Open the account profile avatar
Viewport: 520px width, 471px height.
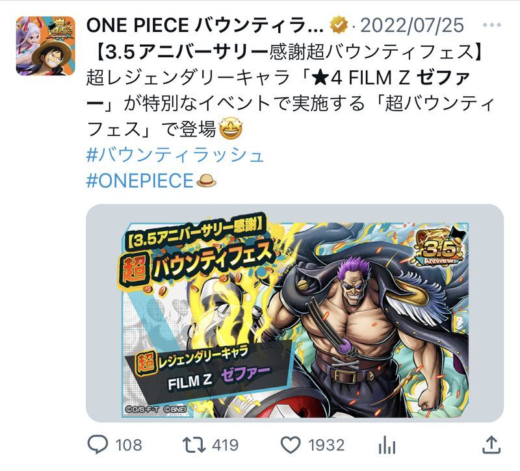click(45, 45)
